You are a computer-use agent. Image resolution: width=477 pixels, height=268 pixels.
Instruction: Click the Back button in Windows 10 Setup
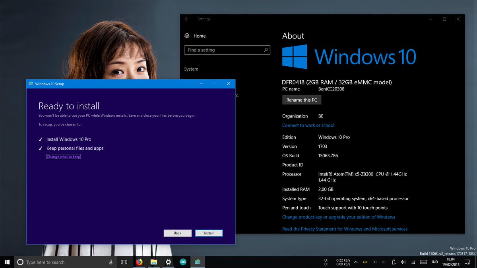click(x=177, y=233)
